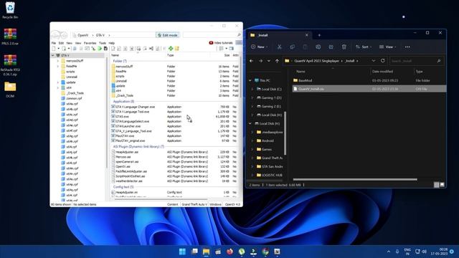Click the Name column header in OpenIV
This screenshot has width=459, height=258.
(x=115, y=55)
